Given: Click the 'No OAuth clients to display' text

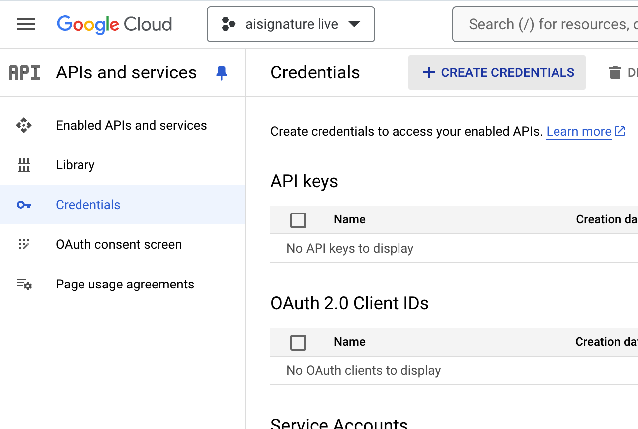Looking at the screenshot, I should coord(364,370).
